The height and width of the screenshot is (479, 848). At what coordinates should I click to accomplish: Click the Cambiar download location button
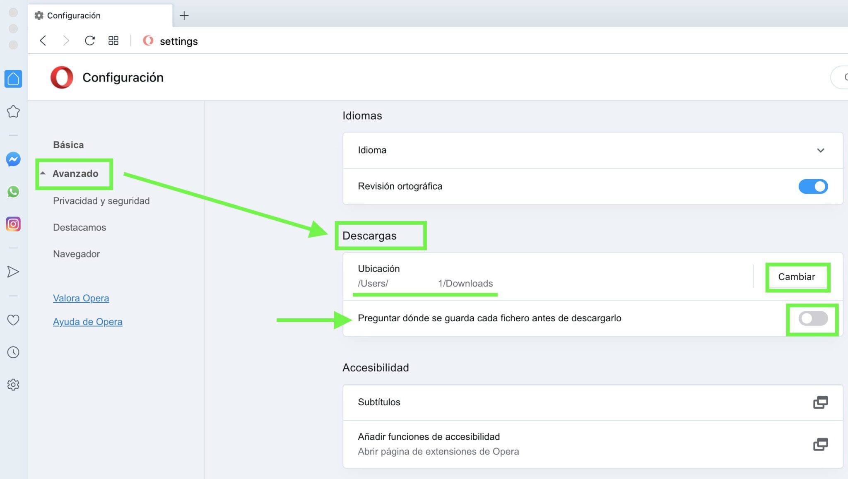pos(796,277)
